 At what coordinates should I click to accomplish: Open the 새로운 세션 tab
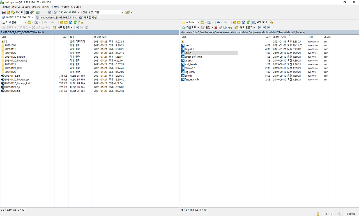[x=88, y=17]
